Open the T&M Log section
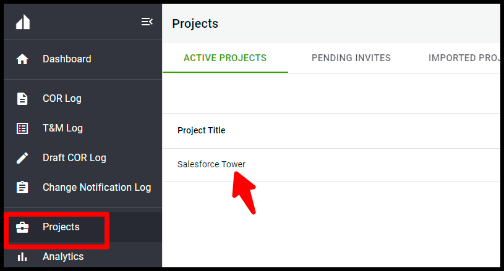 click(62, 128)
